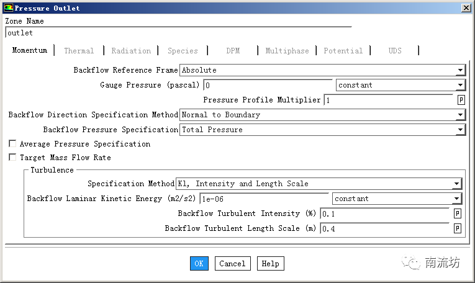The height and width of the screenshot is (283, 475).
Task: Click the Cancel button
Action: [x=232, y=263]
